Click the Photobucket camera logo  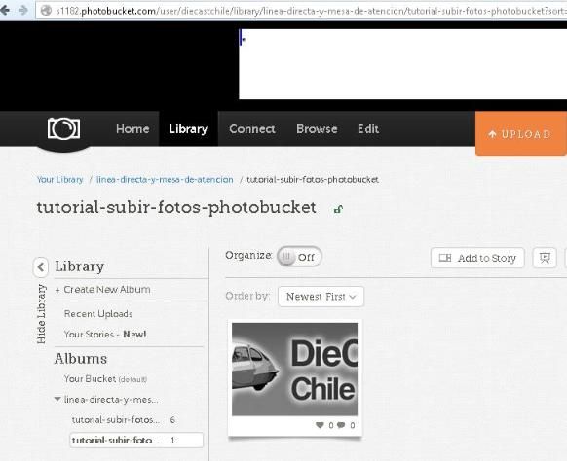63,128
